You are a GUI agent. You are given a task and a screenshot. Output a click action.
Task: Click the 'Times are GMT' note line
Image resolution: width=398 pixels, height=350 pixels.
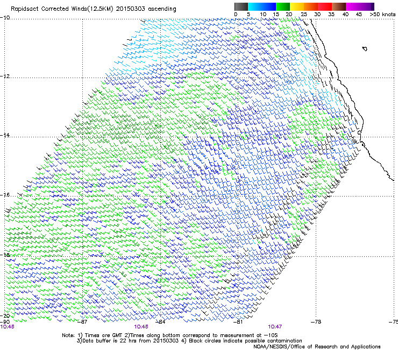[x=170, y=335]
